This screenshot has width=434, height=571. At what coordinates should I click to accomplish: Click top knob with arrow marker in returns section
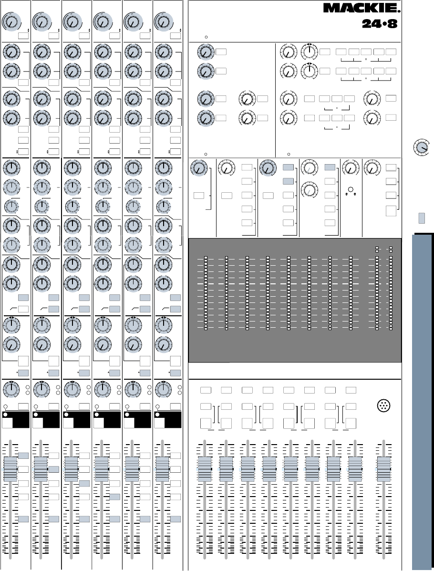(309, 52)
